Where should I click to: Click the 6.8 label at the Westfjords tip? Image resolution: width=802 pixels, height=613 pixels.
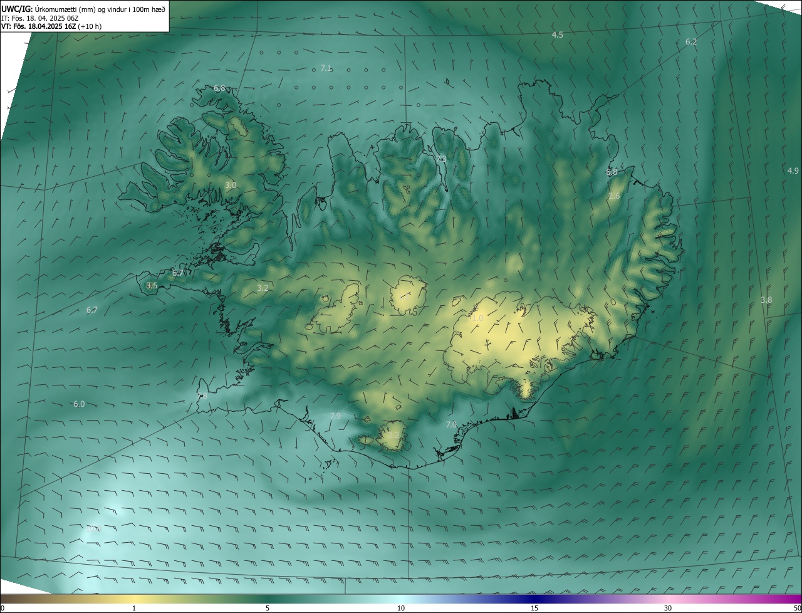pyautogui.click(x=219, y=88)
